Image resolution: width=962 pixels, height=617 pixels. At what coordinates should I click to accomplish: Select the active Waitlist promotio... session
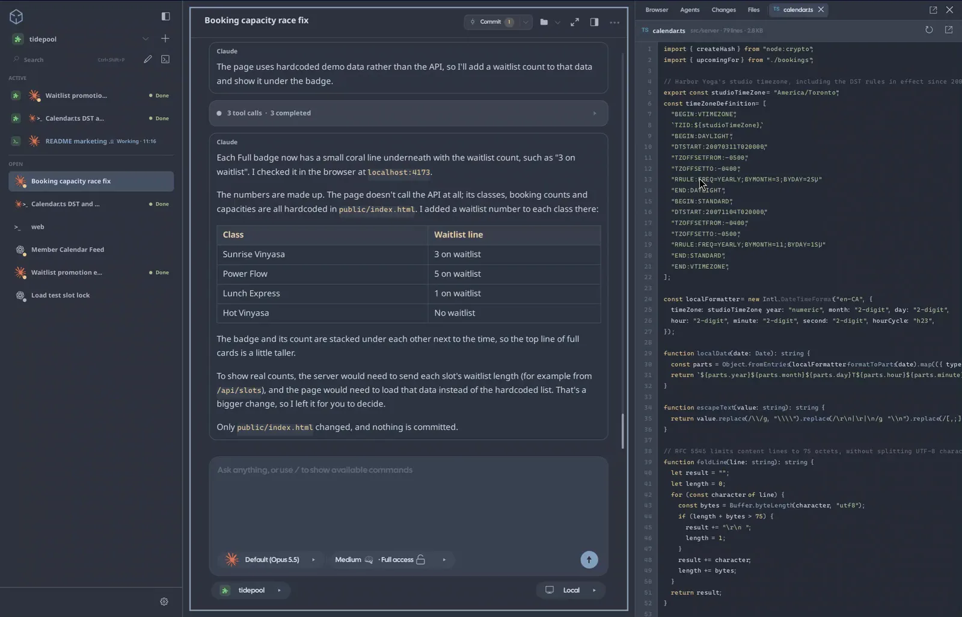click(x=91, y=96)
